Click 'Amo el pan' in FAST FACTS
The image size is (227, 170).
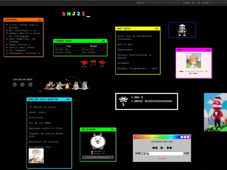(x=125, y=44)
